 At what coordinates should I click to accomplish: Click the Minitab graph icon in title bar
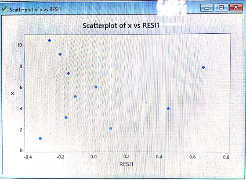pyautogui.click(x=5, y=10)
